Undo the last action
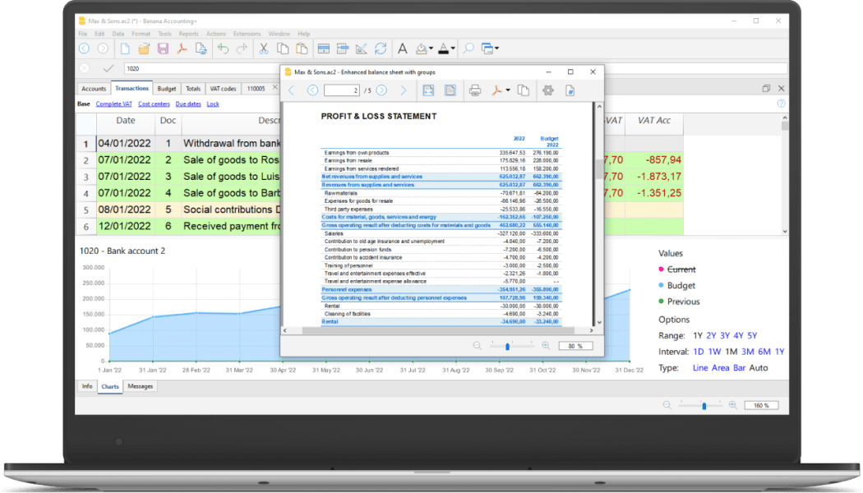 (x=223, y=49)
